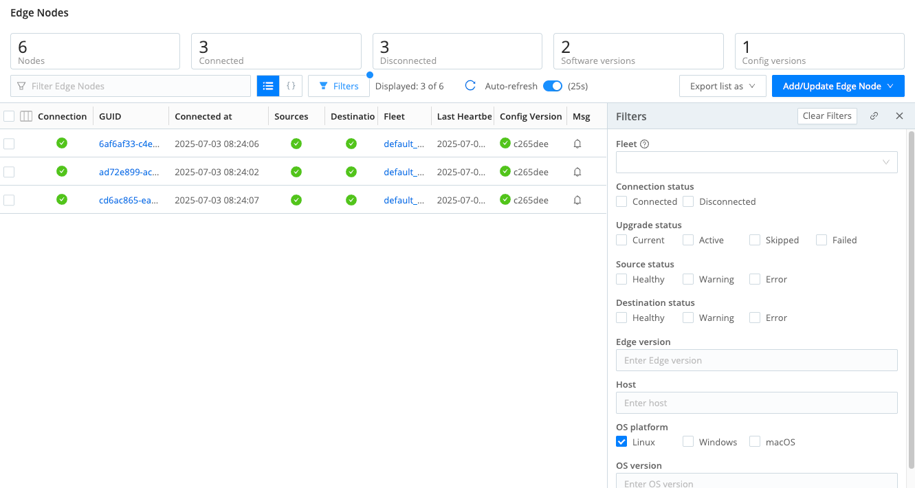Click the Disconnected summary card
915x488 pixels.
(457, 52)
